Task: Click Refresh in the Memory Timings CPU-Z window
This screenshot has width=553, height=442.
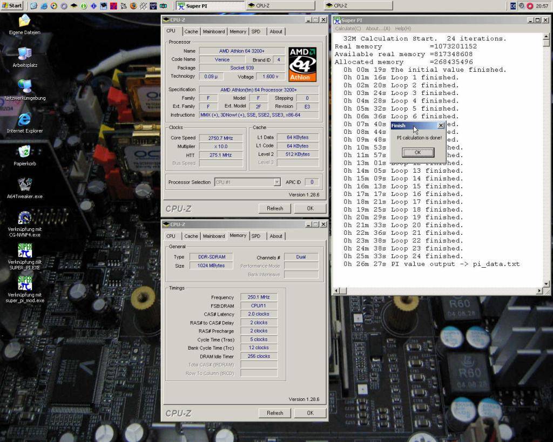Action: (275, 413)
